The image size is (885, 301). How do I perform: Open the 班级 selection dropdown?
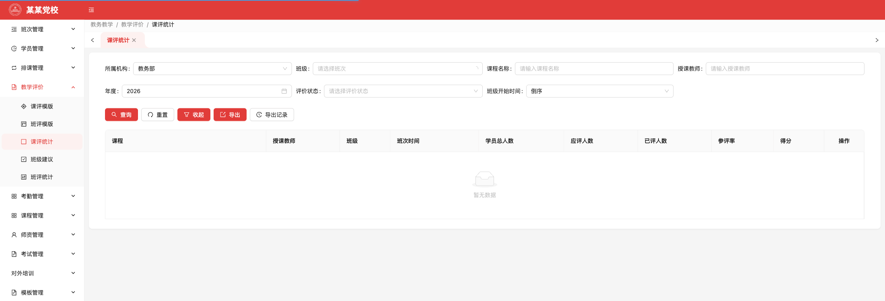click(397, 69)
